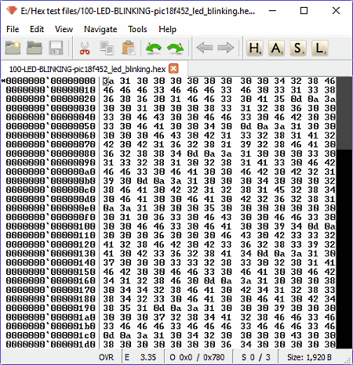The width and height of the screenshot is (353, 365).
Task: Click first byte 39 in row 000000b0
Action: pyautogui.click(x=108, y=181)
